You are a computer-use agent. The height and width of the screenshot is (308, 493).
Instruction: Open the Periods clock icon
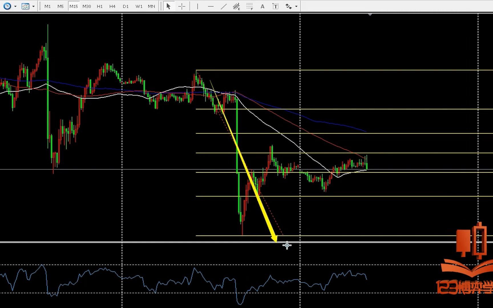(7, 6)
